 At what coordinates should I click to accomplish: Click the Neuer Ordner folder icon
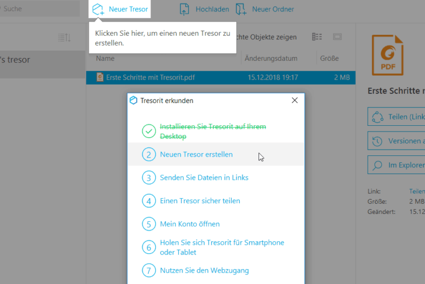(x=241, y=9)
